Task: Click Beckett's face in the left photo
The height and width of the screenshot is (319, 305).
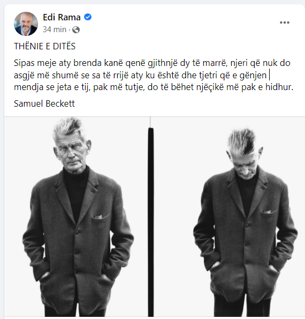Action: [x=71, y=152]
